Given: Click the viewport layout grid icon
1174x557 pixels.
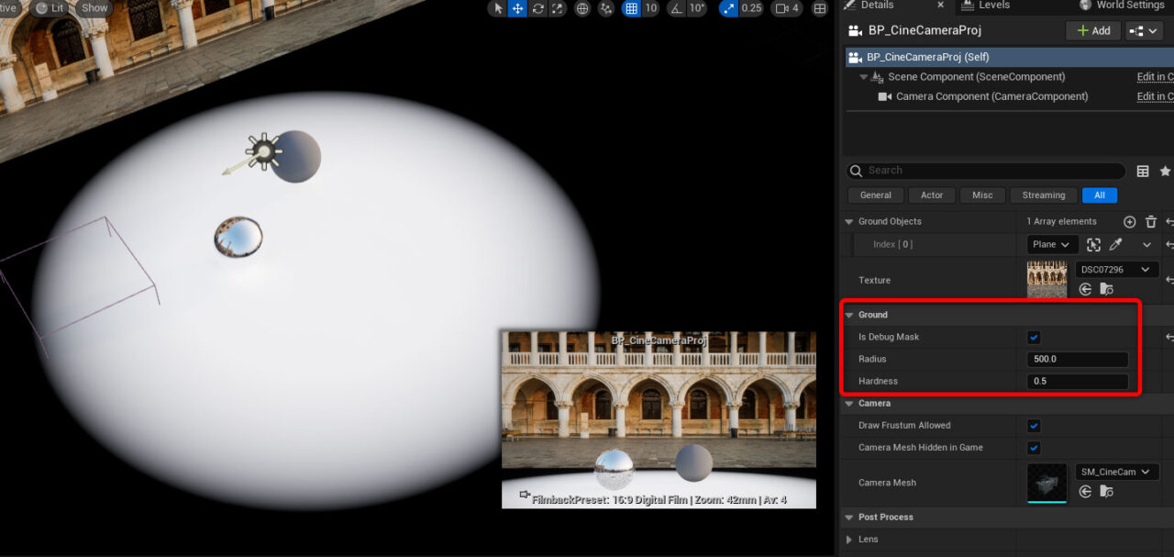Looking at the screenshot, I should tap(819, 8).
